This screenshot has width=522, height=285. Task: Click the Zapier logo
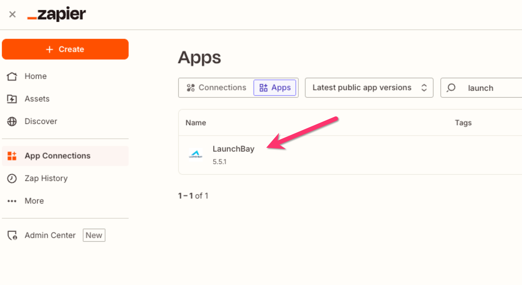[56, 14]
